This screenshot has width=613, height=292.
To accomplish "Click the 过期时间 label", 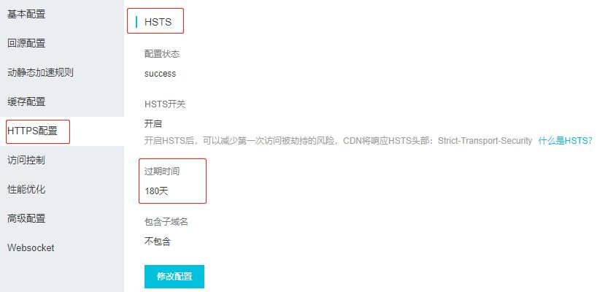I will pyautogui.click(x=162, y=172).
